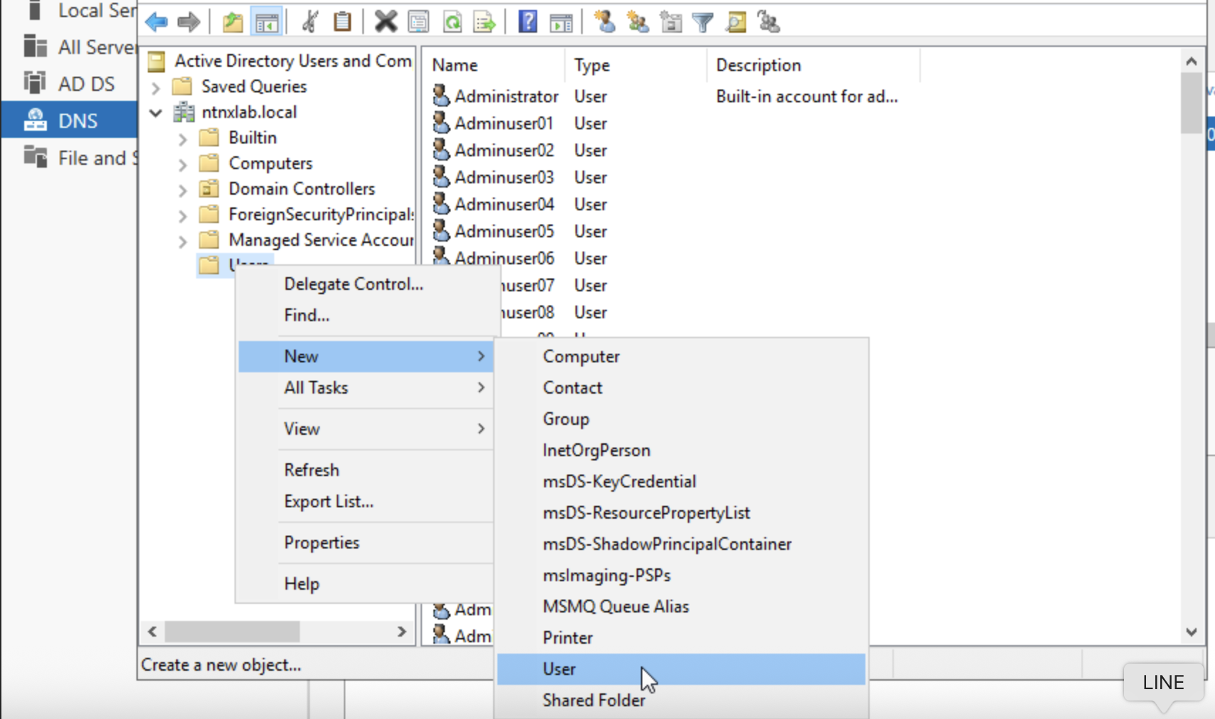Click the Export List toolbar icon

pyautogui.click(x=485, y=22)
